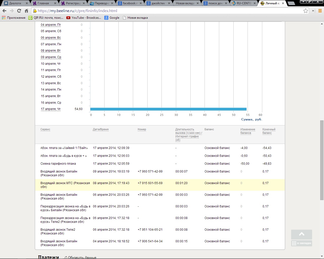Click the refresh icon near Платежи

[x=66, y=257]
